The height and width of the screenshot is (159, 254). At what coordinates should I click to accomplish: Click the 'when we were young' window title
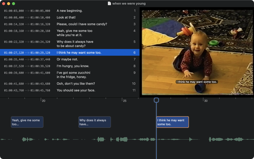pos(129,3)
